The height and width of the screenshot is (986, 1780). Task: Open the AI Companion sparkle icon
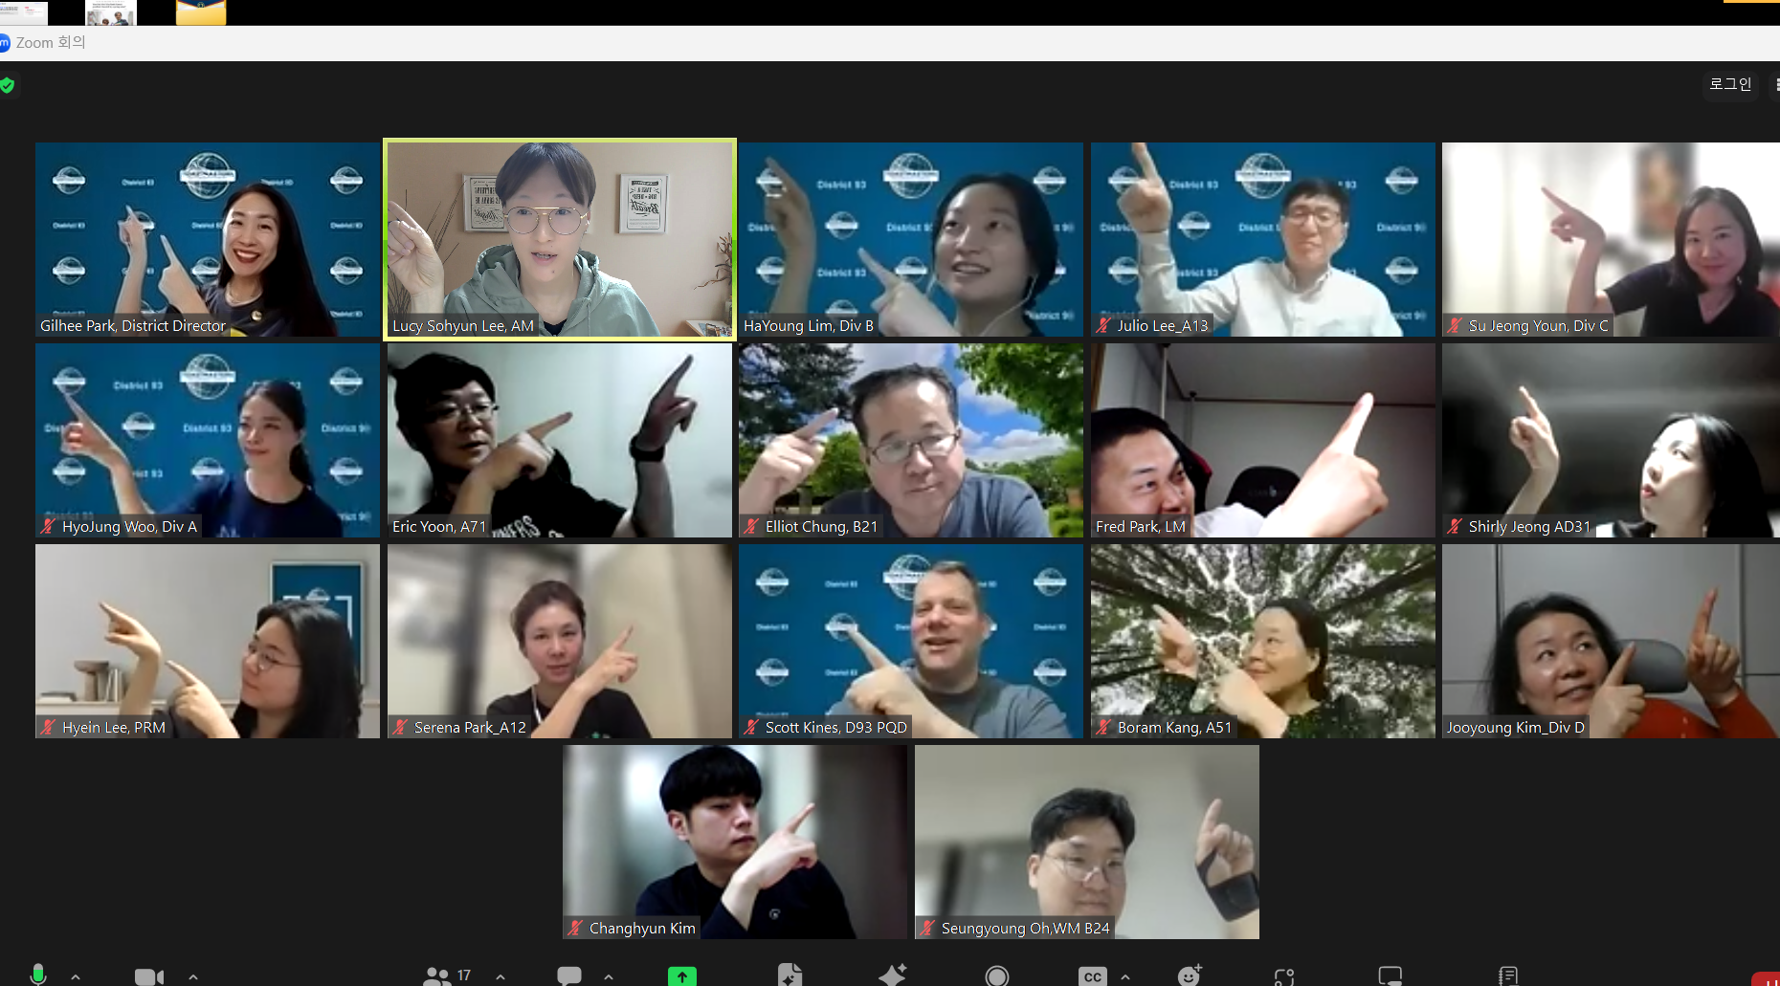[892, 975]
